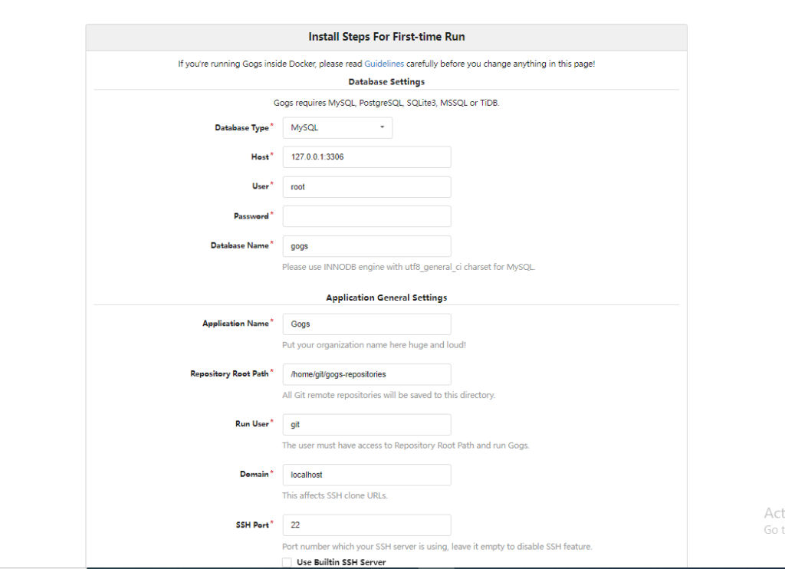This screenshot has width=785, height=569.
Task: Click the Host input with 127.0.0.1:3306
Action: [x=366, y=156]
